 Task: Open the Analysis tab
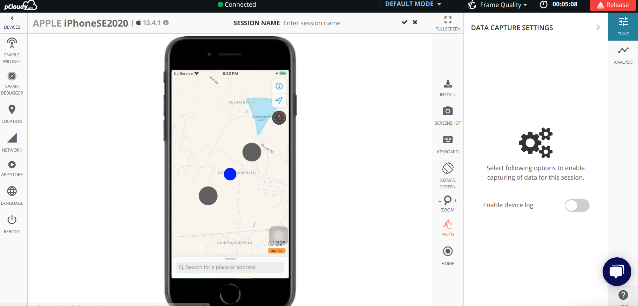(x=623, y=55)
